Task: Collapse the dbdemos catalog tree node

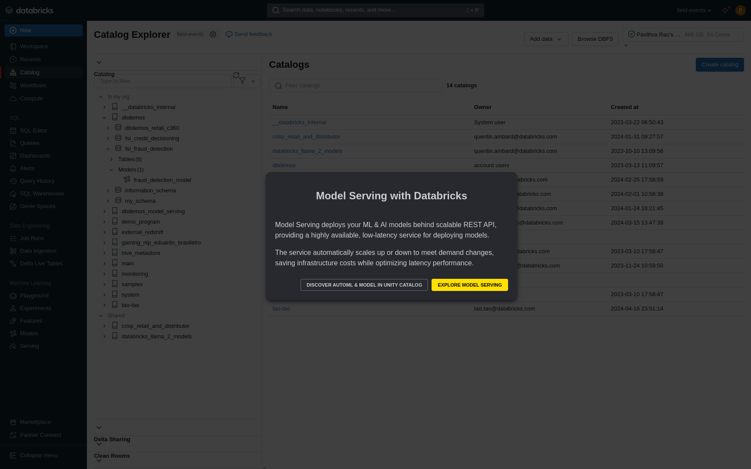Action: [x=104, y=118]
